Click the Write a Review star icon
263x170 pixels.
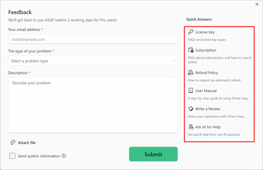pyautogui.click(x=191, y=109)
